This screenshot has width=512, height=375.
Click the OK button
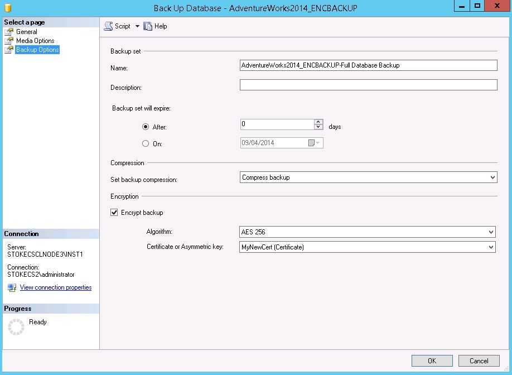coord(432,360)
